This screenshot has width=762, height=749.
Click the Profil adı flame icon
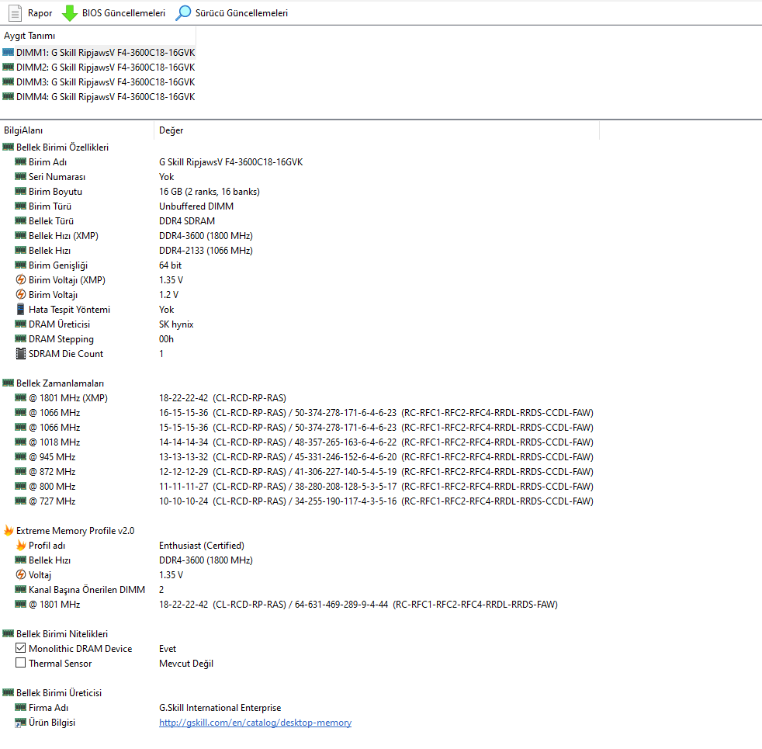(21, 545)
